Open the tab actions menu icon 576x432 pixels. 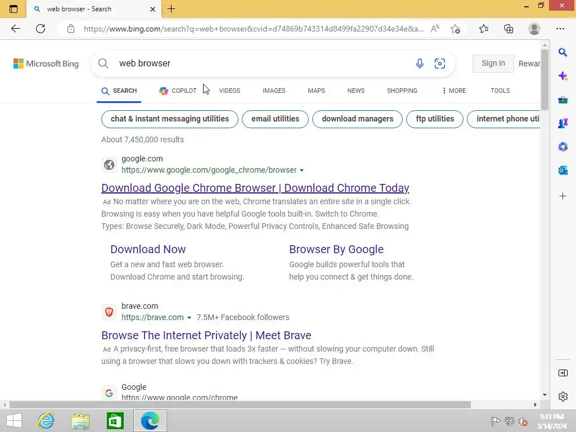click(x=13, y=9)
